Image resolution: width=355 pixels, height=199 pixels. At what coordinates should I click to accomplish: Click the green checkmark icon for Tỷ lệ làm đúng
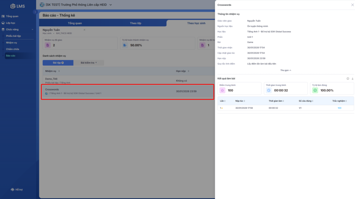(x=315, y=90)
